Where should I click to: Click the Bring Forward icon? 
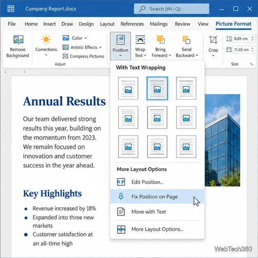(160, 40)
